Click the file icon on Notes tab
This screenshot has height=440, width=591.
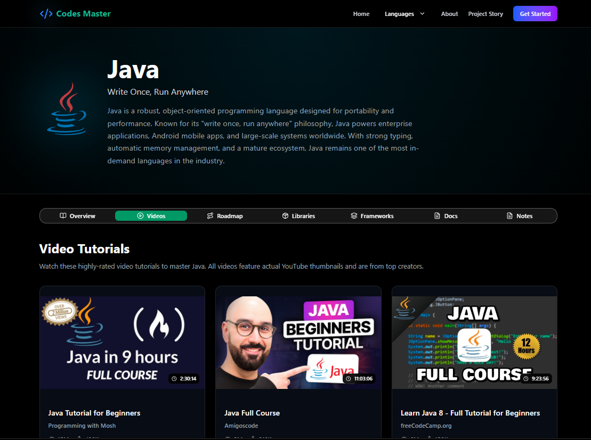pos(509,215)
